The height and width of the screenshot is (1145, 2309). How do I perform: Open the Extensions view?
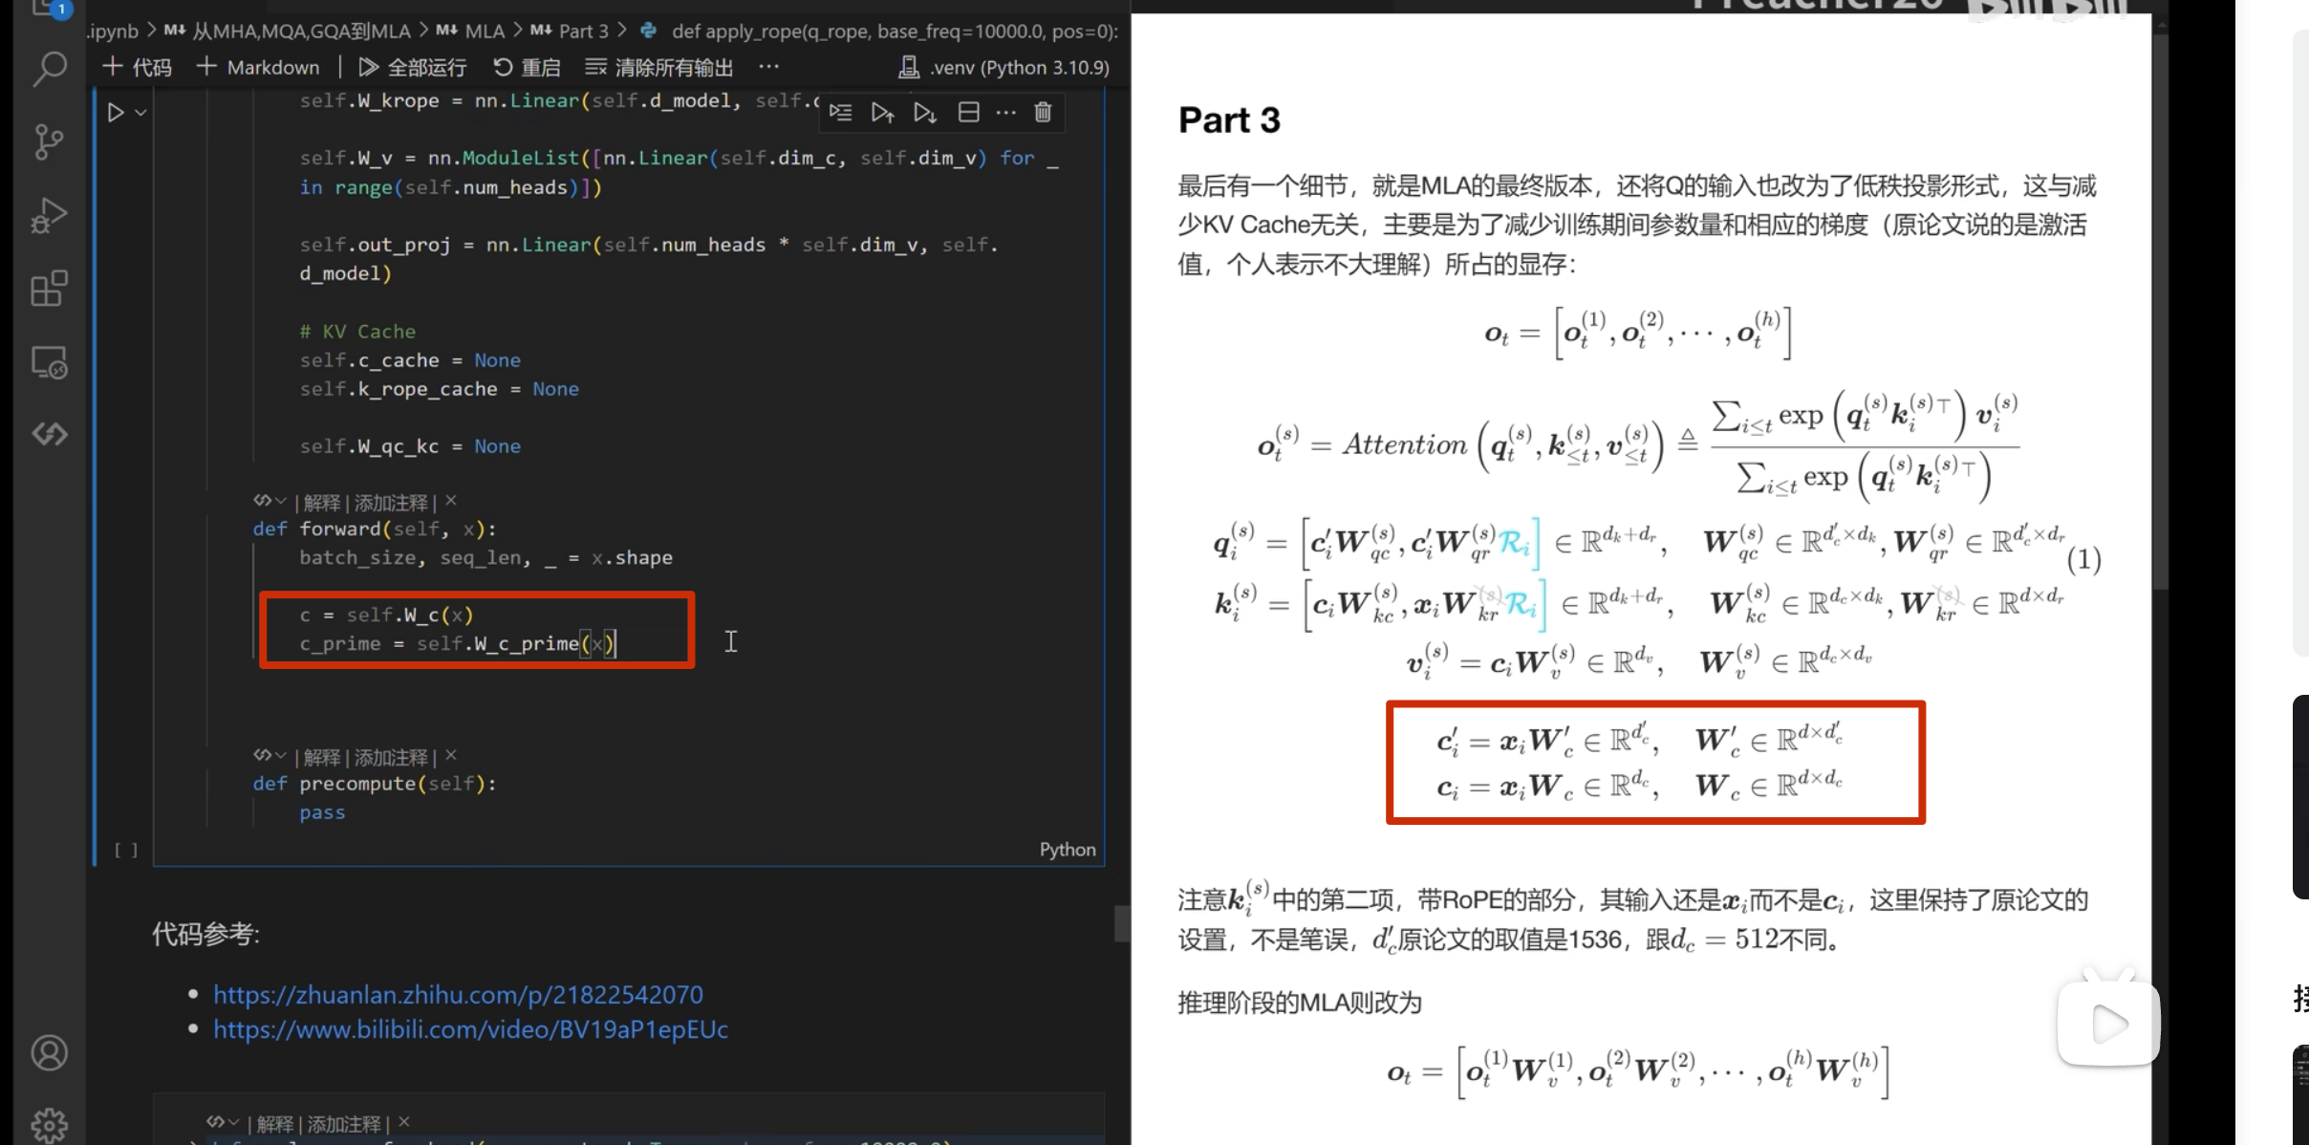[x=49, y=288]
